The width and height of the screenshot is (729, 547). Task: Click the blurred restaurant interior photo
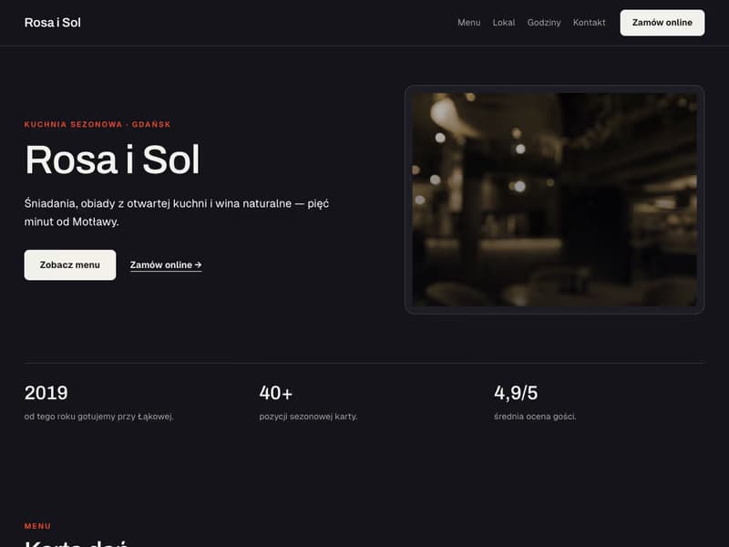click(554, 200)
